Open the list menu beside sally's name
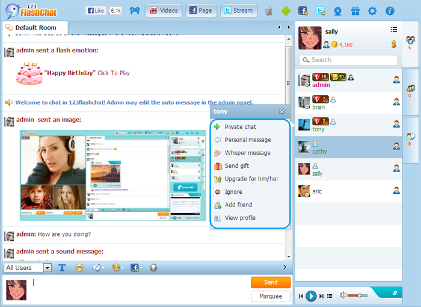Viewport: 421px width, 307px height. click(393, 29)
